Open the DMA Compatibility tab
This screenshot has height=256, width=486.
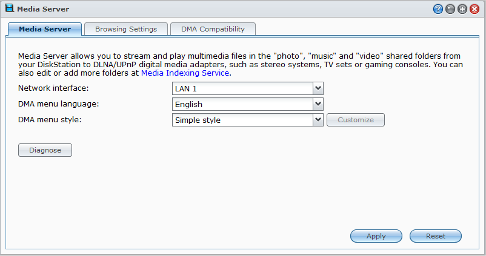click(213, 29)
